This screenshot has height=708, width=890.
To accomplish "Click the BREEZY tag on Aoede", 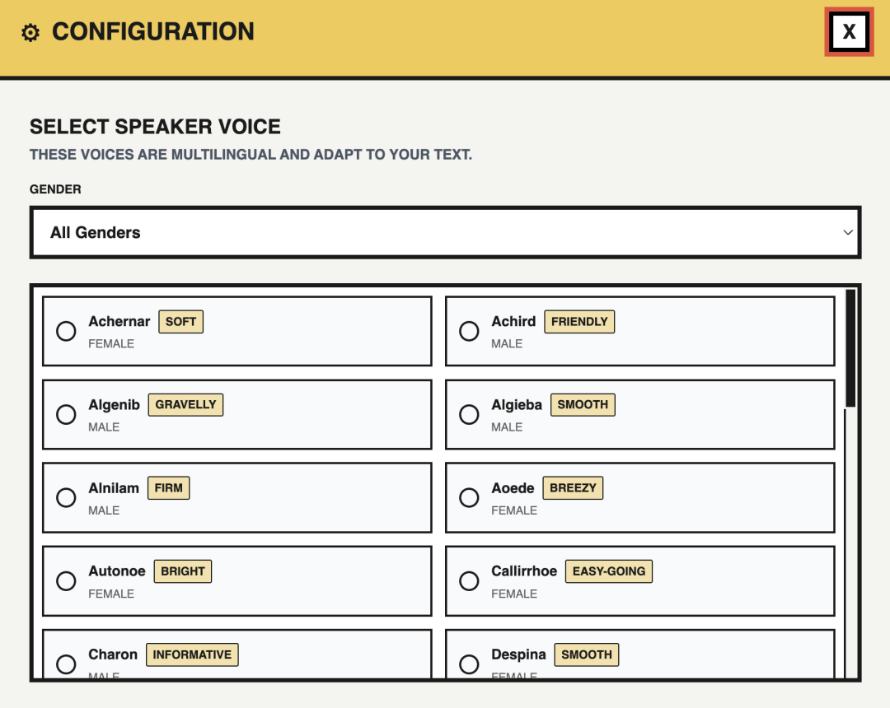I will click(x=573, y=488).
